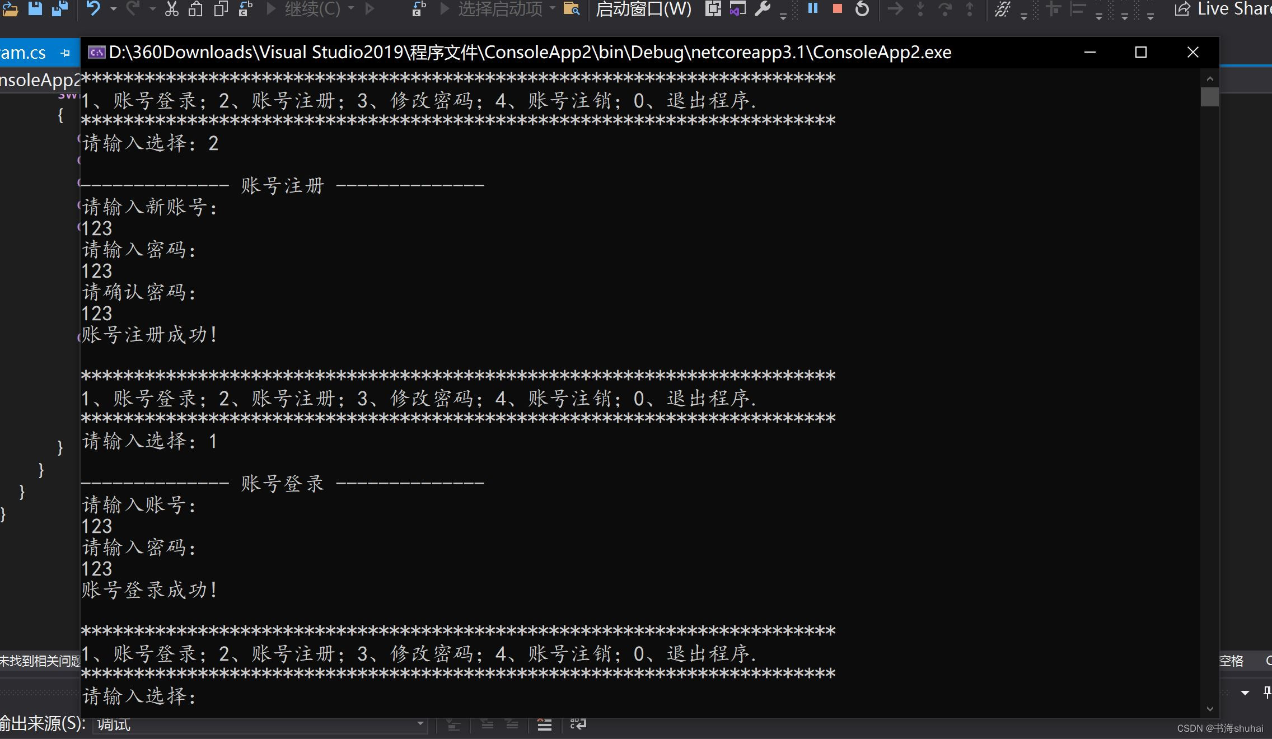Screen dimensions: 1272x739
Task: Click the 继续(C) continue button
Action: (303, 8)
